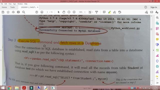This screenshot has width=160, height=90.
Task: Switch to Tools tab
Action: [x=12, y=7]
